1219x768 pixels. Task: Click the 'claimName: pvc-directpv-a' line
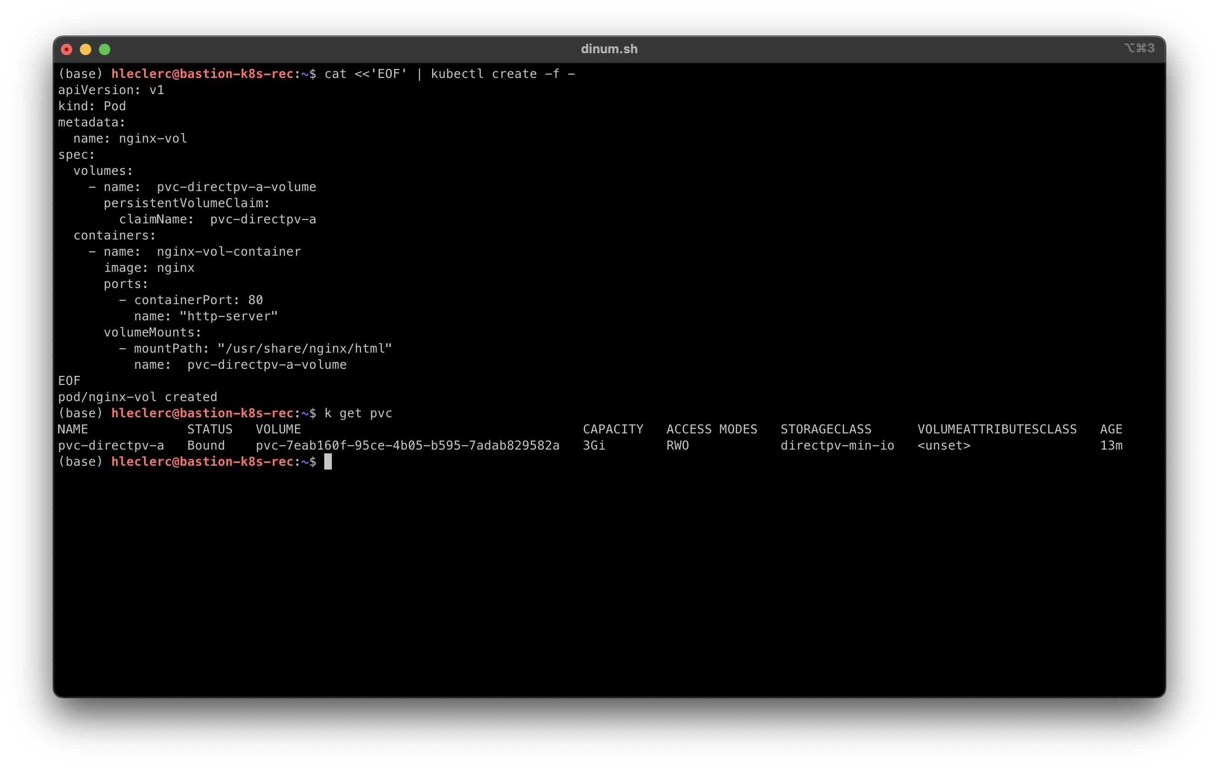218,220
